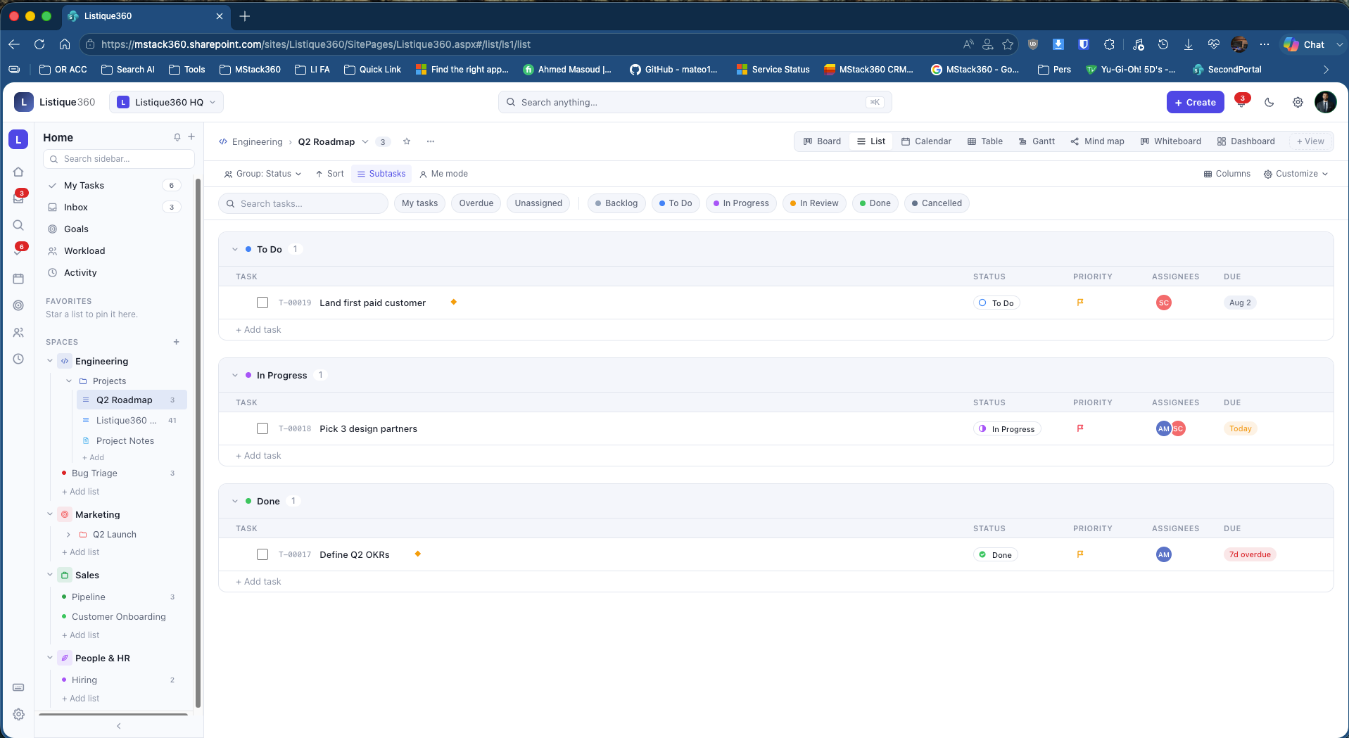Open notifications bell with red badge in top bar
Screen dimensions: 1349x738
click(x=1242, y=102)
